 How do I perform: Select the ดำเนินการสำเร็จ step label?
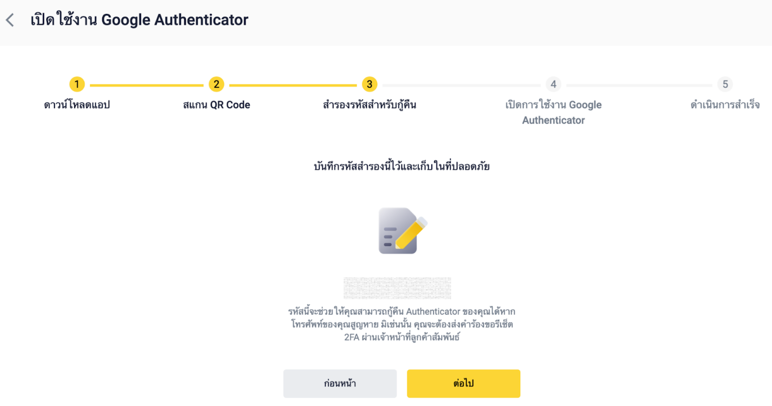click(725, 105)
